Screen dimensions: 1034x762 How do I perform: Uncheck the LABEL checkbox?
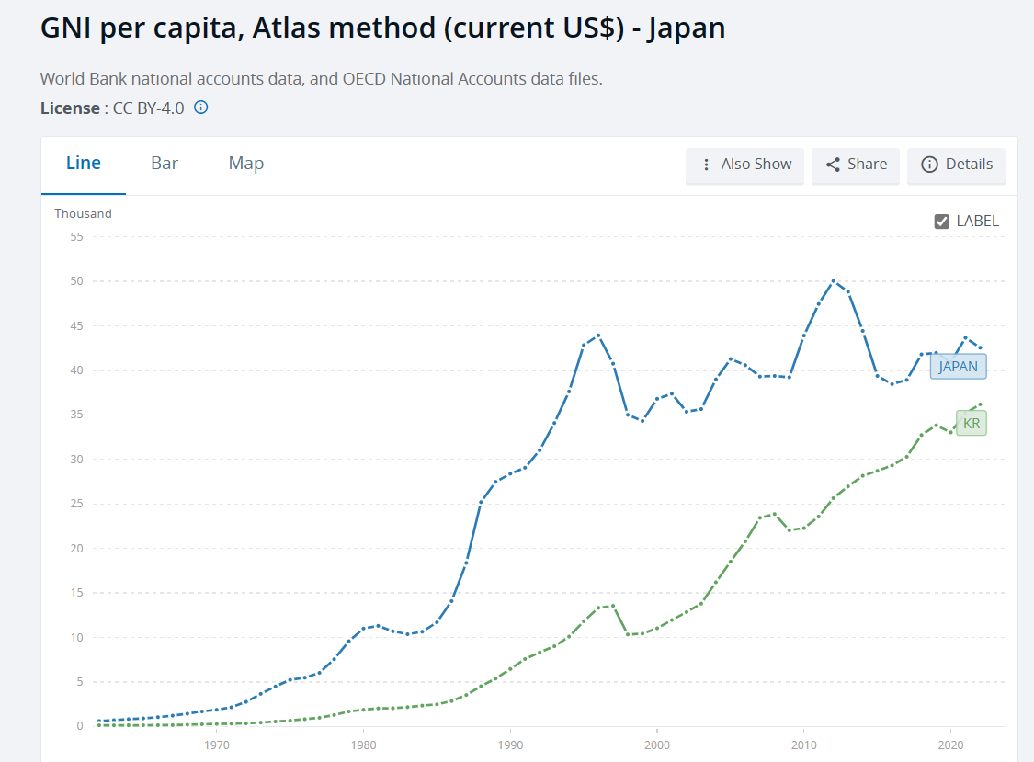pos(941,221)
